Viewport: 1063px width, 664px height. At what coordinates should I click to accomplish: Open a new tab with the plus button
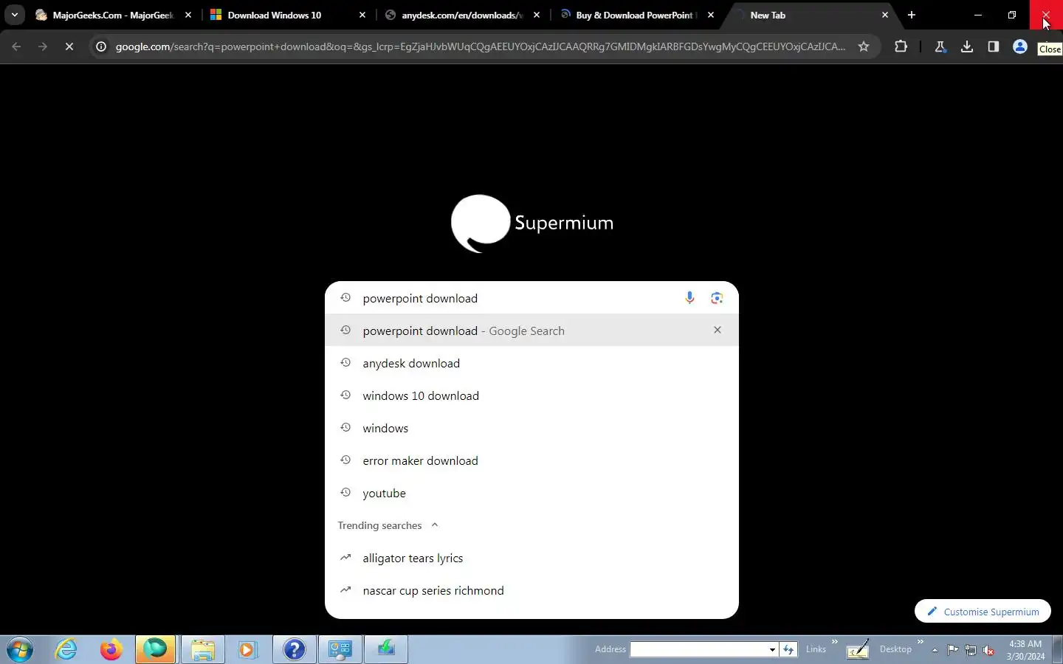pos(912,15)
